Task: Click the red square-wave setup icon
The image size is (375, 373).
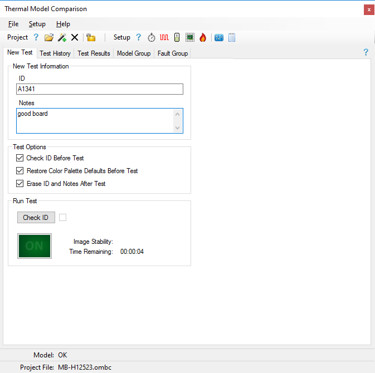Action: click(164, 37)
